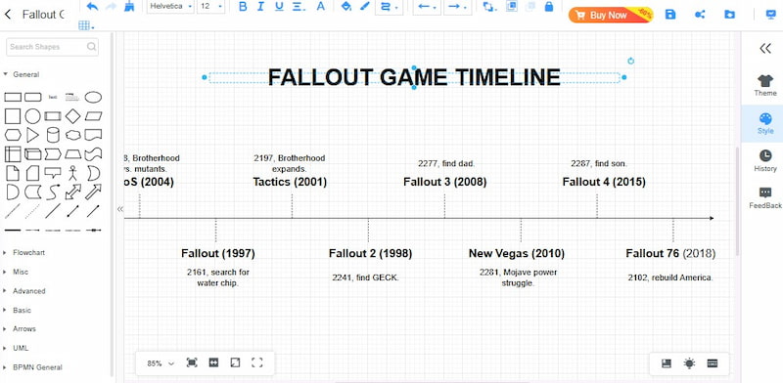
Task: Click the line color pen icon
Action: (364, 7)
